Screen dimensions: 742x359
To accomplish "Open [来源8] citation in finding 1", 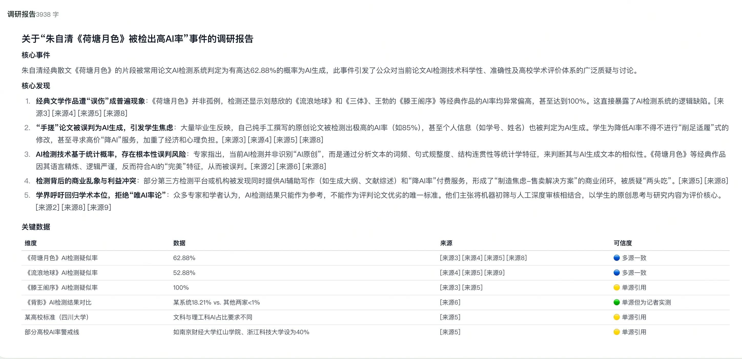I will (x=115, y=113).
